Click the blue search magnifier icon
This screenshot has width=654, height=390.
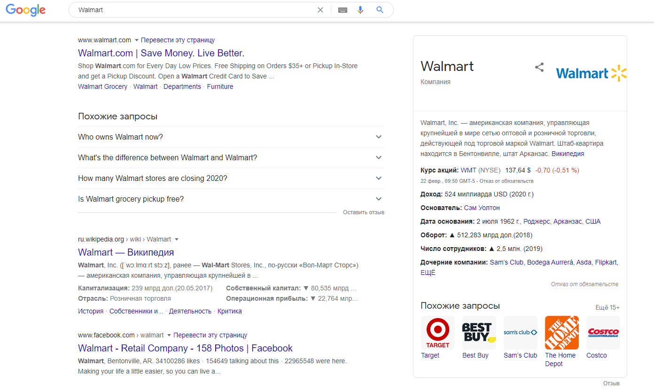coord(380,10)
